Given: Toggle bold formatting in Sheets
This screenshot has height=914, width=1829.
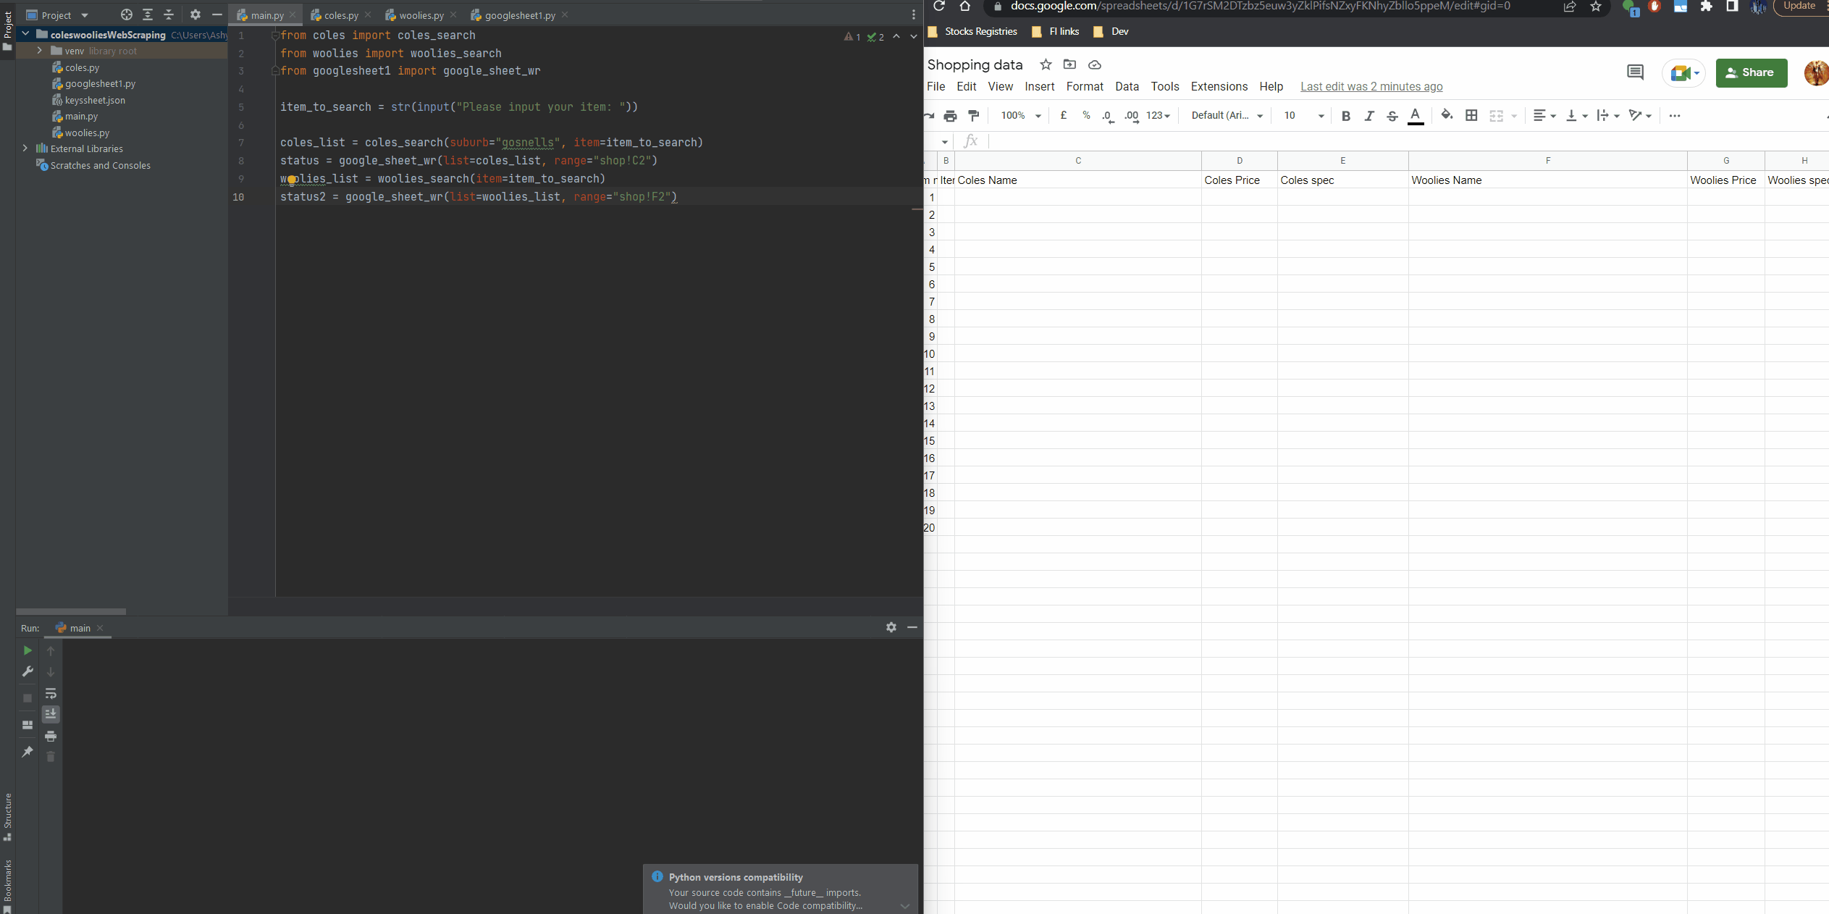Looking at the screenshot, I should (x=1346, y=116).
